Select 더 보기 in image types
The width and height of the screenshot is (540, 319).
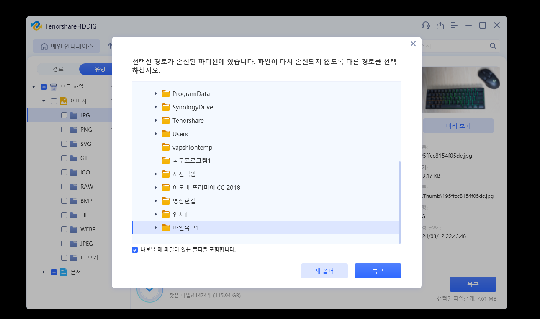(x=89, y=258)
